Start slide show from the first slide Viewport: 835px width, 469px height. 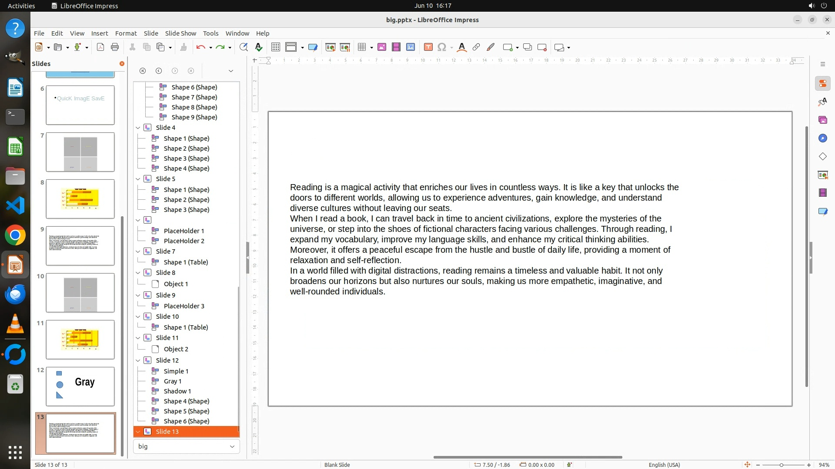pos(331,47)
